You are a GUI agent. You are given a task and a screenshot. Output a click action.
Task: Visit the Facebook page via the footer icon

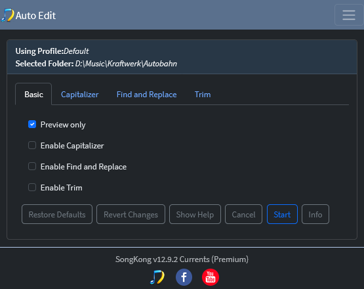(184, 277)
